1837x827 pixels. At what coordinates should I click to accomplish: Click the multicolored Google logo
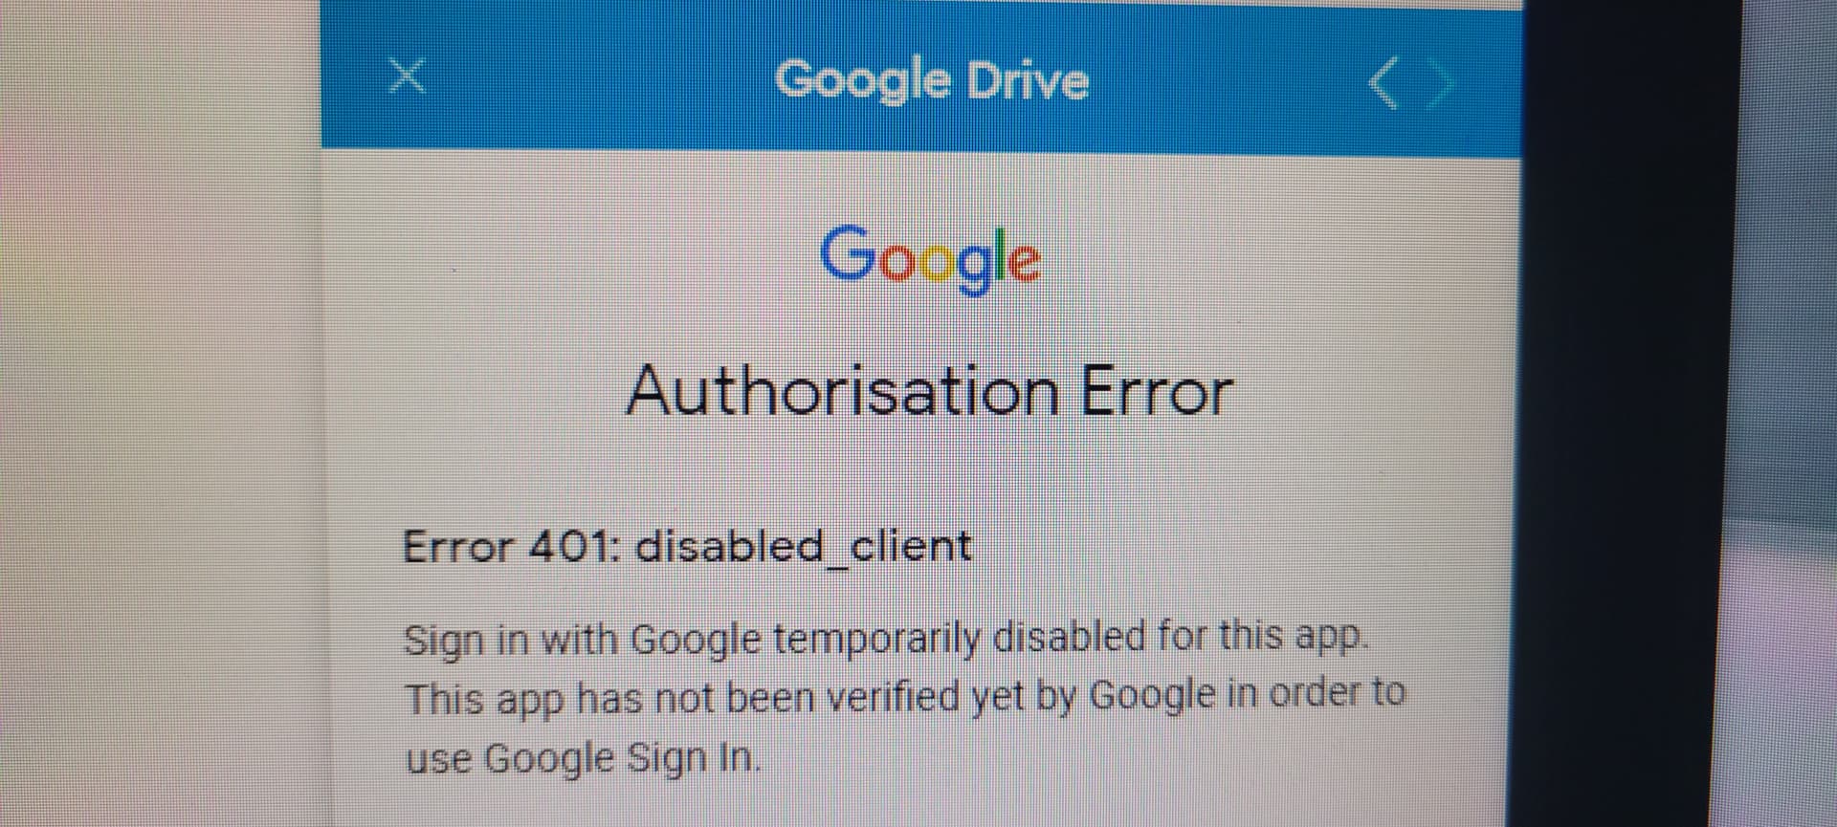[930, 259]
